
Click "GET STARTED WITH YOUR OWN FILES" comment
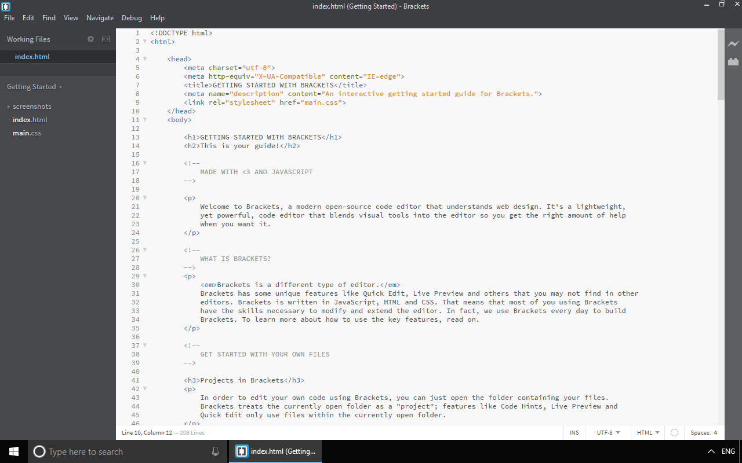click(x=265, y=354)
